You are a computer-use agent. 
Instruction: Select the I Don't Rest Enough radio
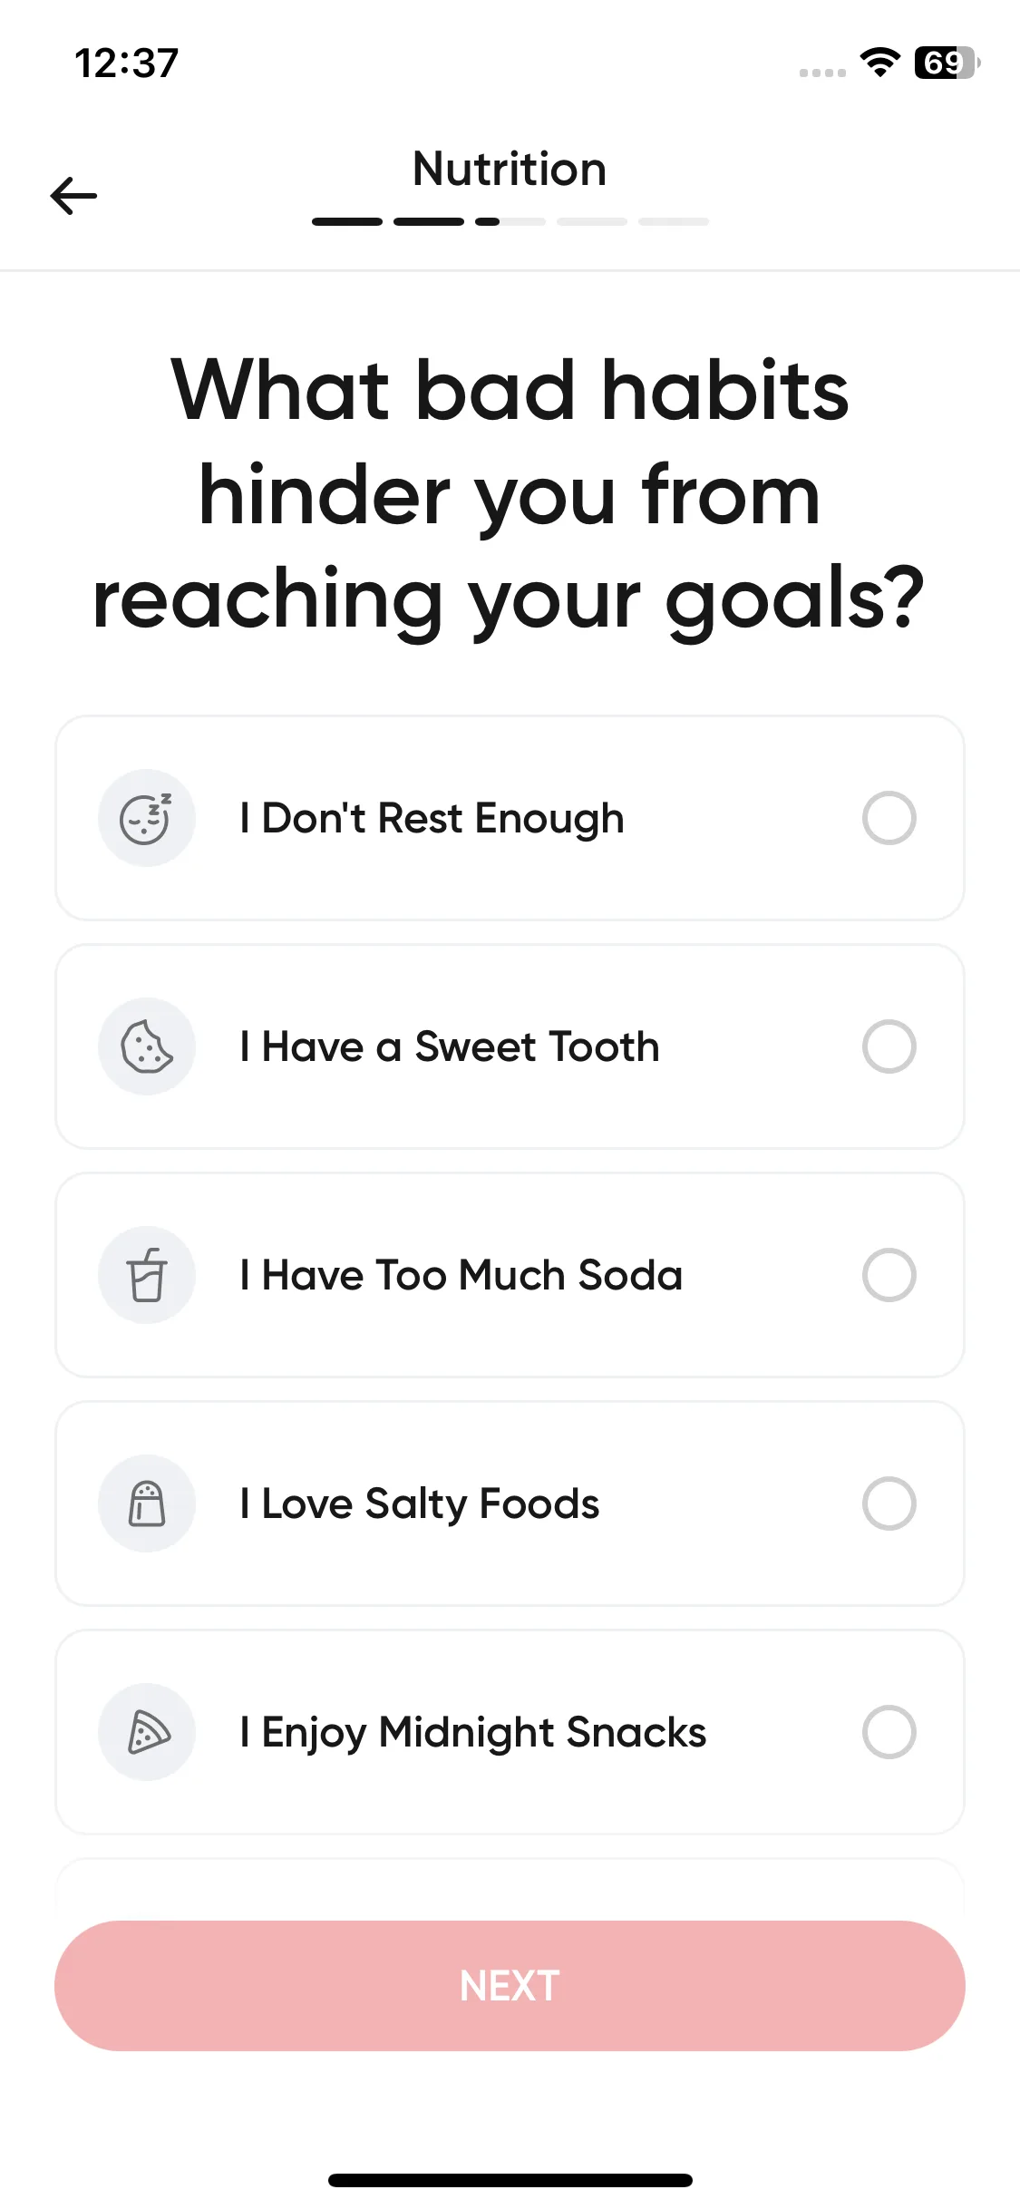tap(889, 818)
